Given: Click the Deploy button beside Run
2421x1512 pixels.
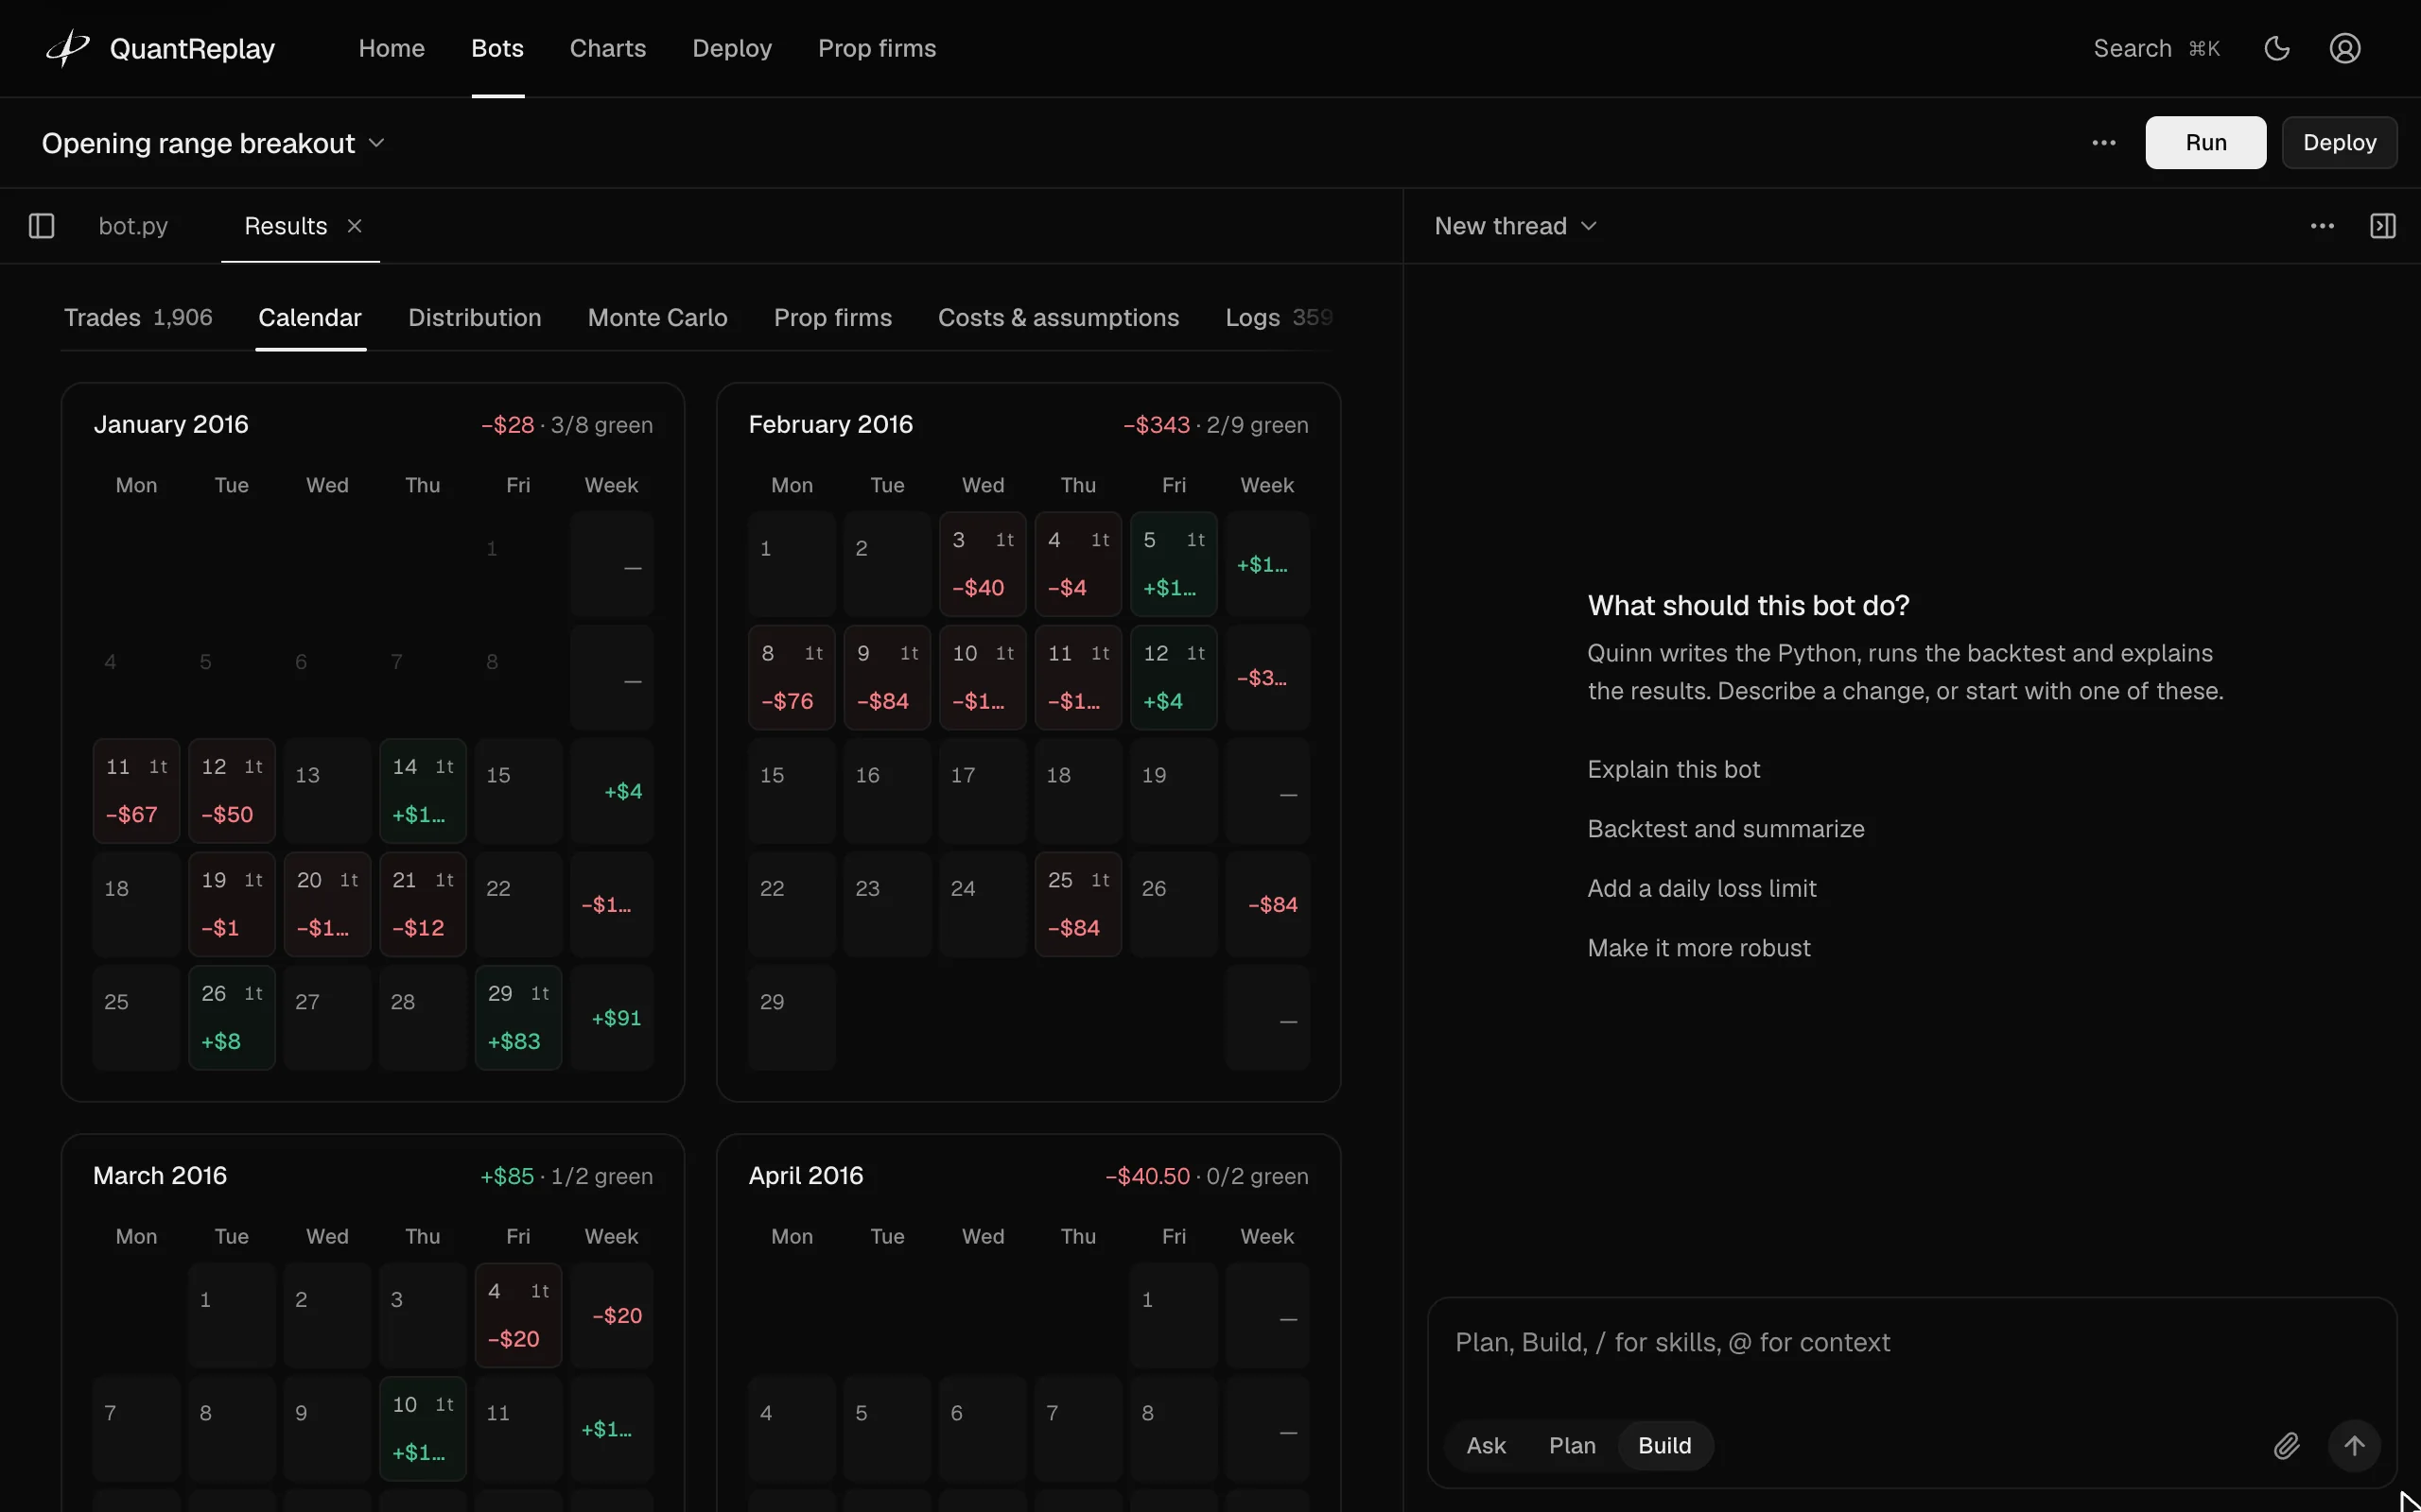Looking at the screenshot, I should point(2339,142).
